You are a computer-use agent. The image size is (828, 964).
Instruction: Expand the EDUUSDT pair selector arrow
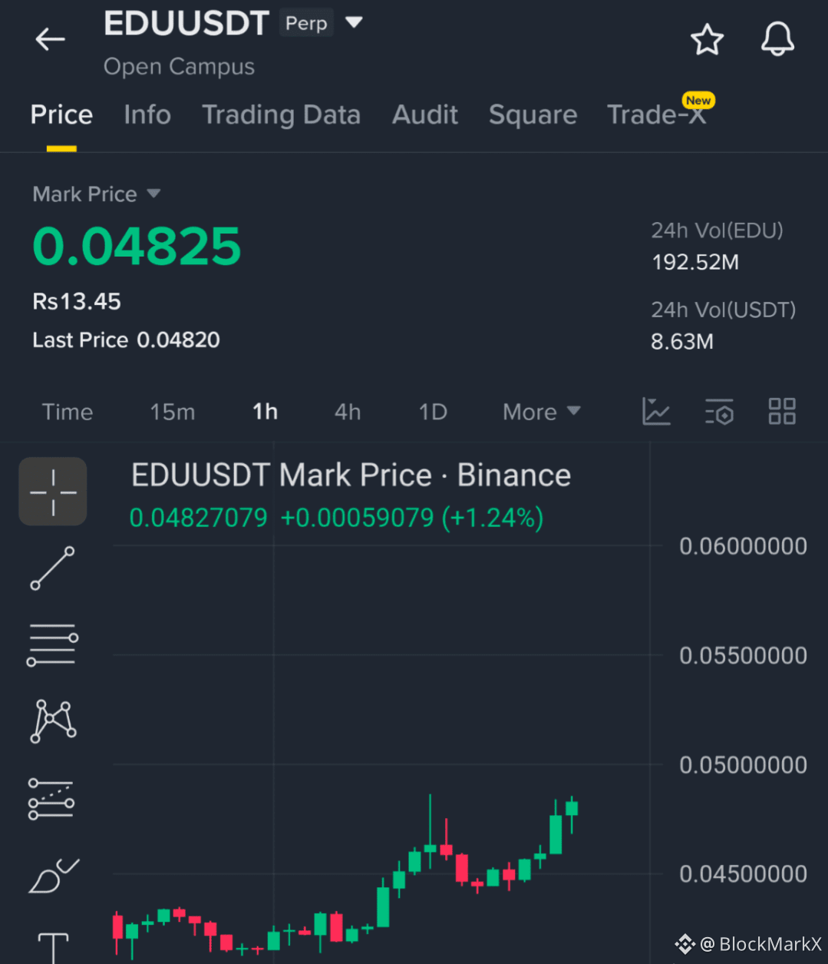pos(354,23)
